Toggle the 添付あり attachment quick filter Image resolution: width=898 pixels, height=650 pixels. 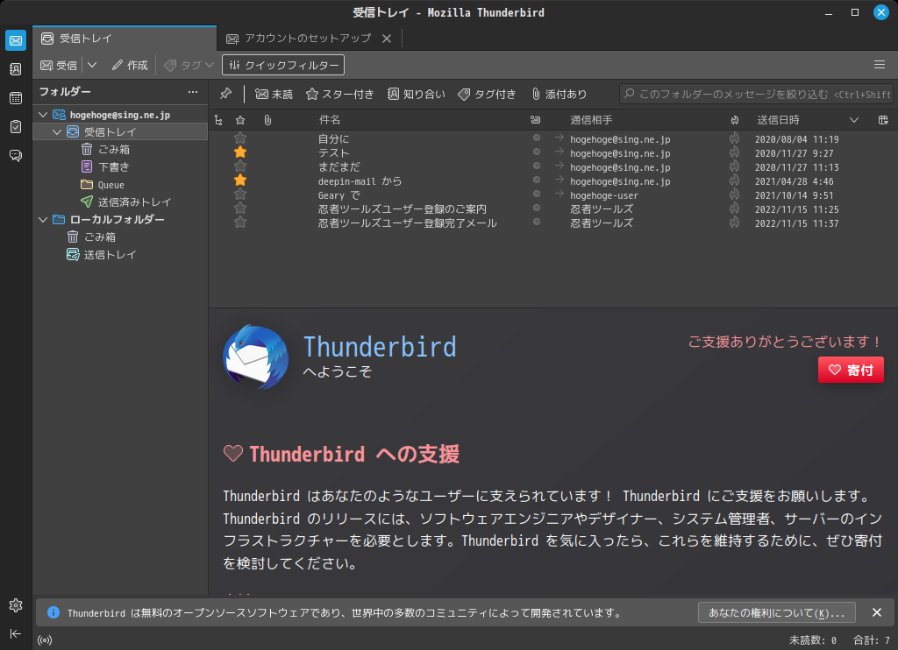point(559,94)
